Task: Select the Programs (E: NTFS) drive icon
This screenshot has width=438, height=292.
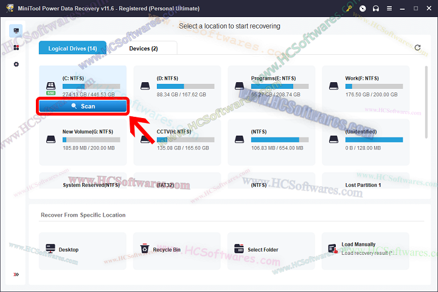Action: 240,86
